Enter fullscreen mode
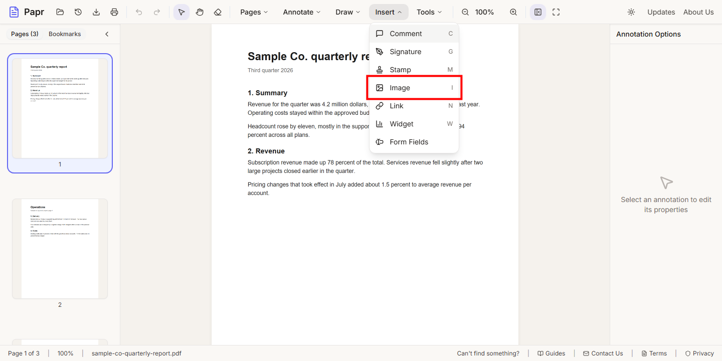Viewport: 722px width, 361px height. click(556, 12)
